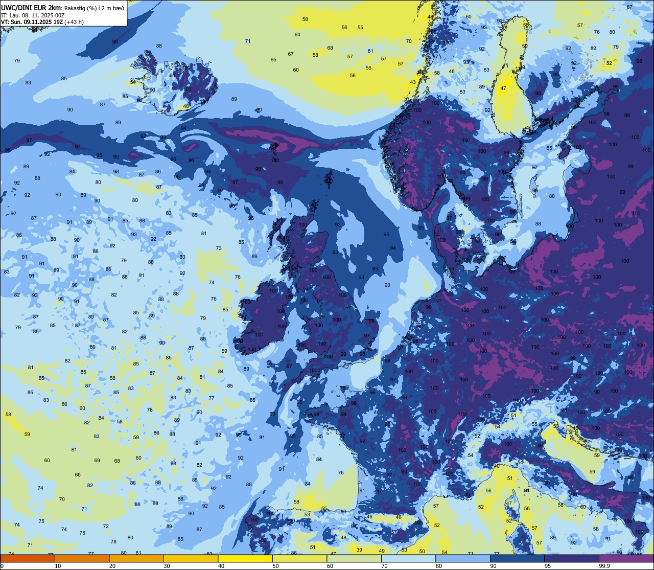Click the map value "64" in the northern sea
Screen dimensions: 654x570
(297, 35)
